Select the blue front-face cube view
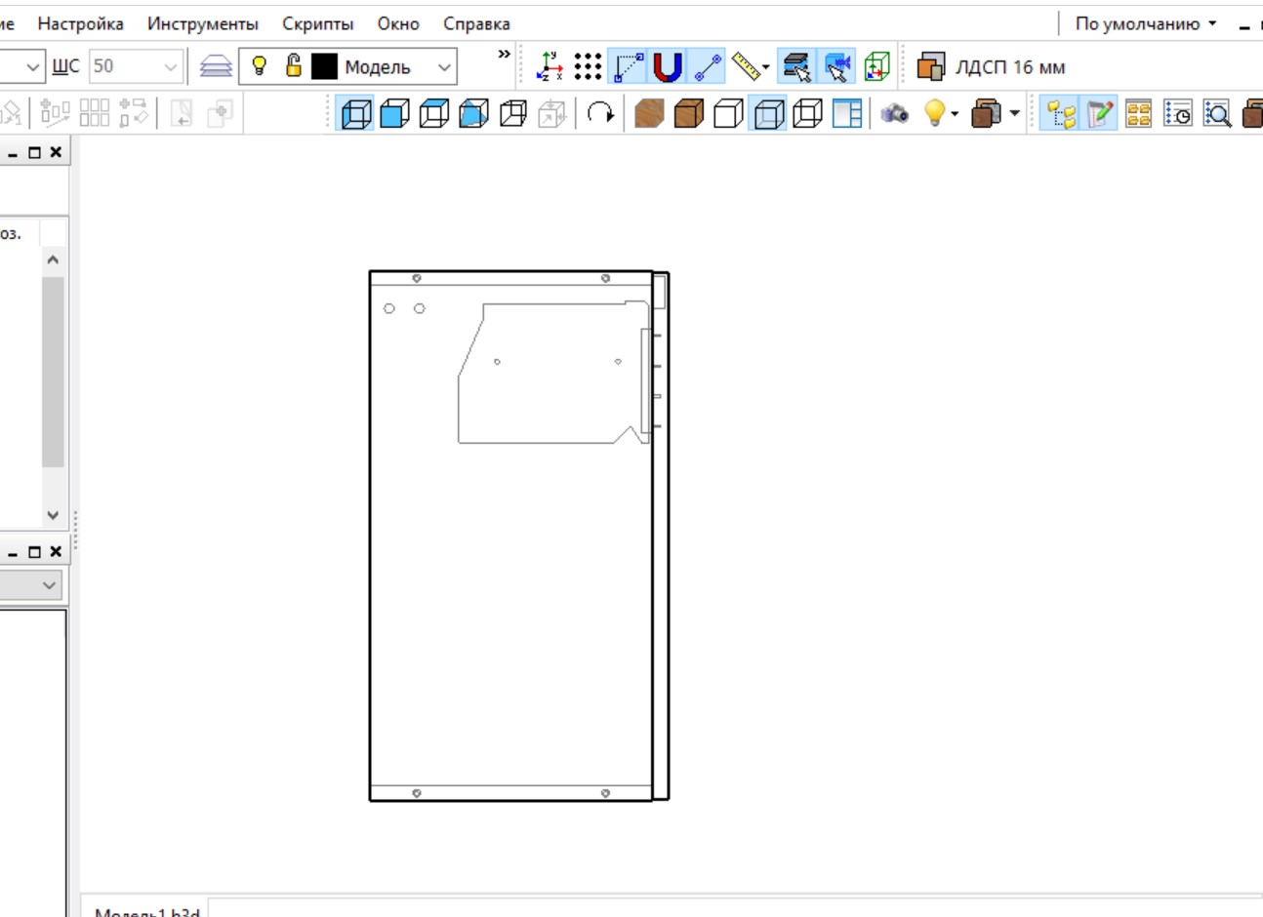Viewport: 1263px width, 917px height. tap(394, 114)
